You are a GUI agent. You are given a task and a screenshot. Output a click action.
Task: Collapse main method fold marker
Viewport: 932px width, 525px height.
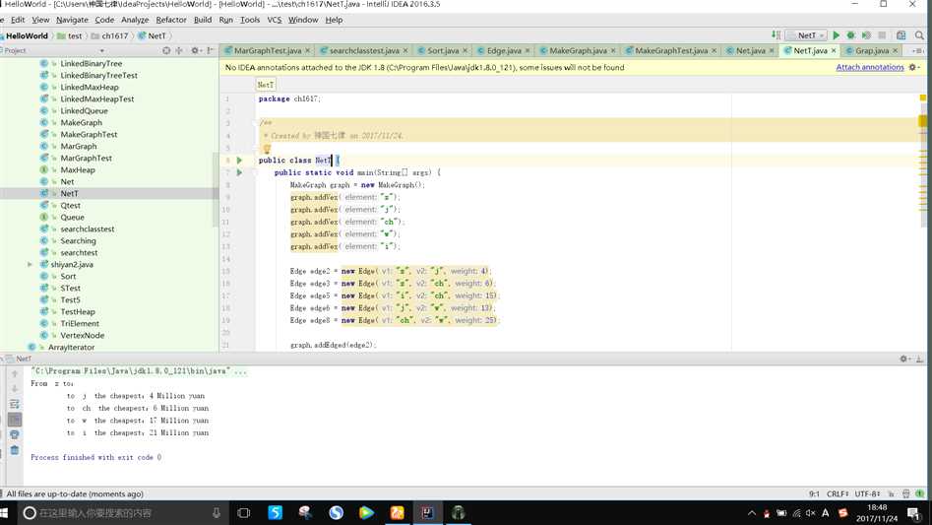[255, 172]
